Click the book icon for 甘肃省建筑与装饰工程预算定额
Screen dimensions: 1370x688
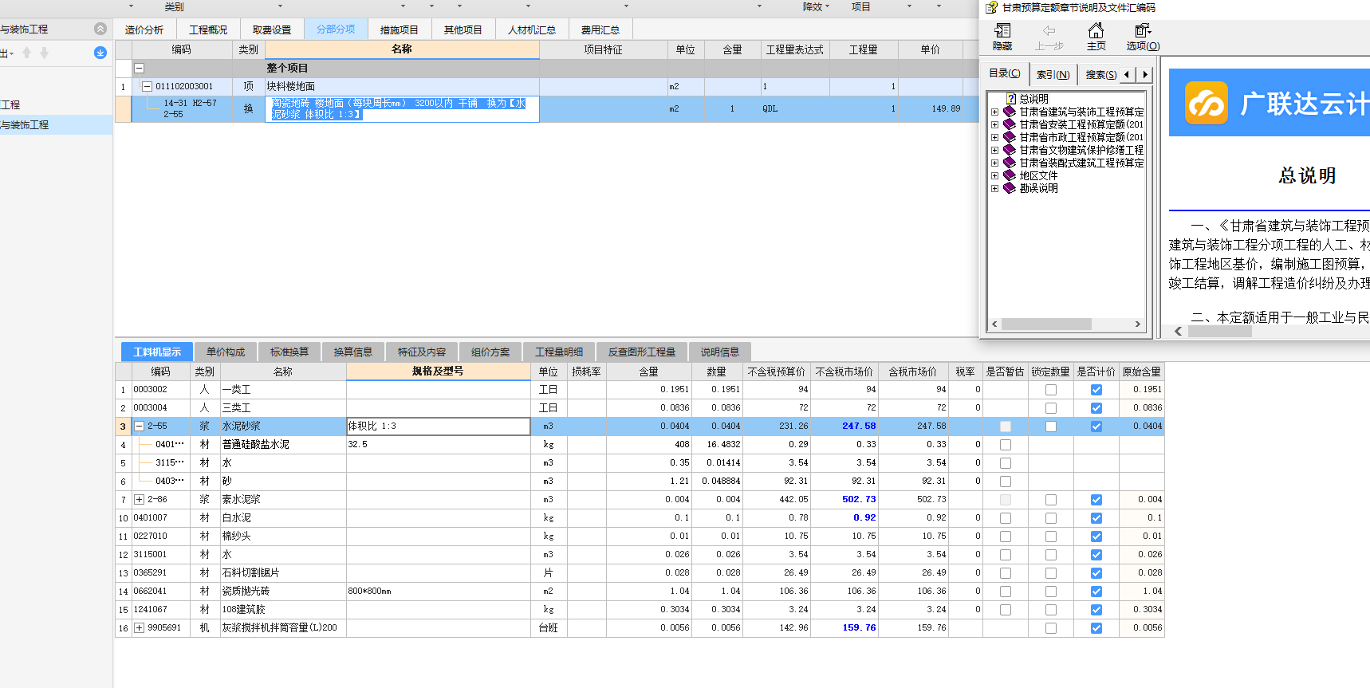point(1010,112)
